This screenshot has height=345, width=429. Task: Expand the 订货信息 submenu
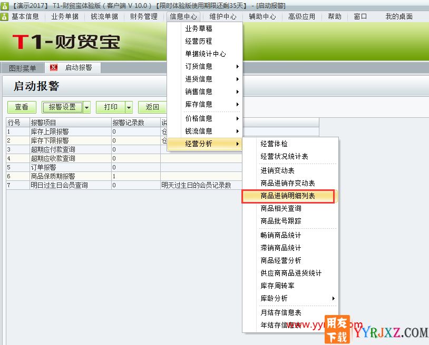(204, 66)
